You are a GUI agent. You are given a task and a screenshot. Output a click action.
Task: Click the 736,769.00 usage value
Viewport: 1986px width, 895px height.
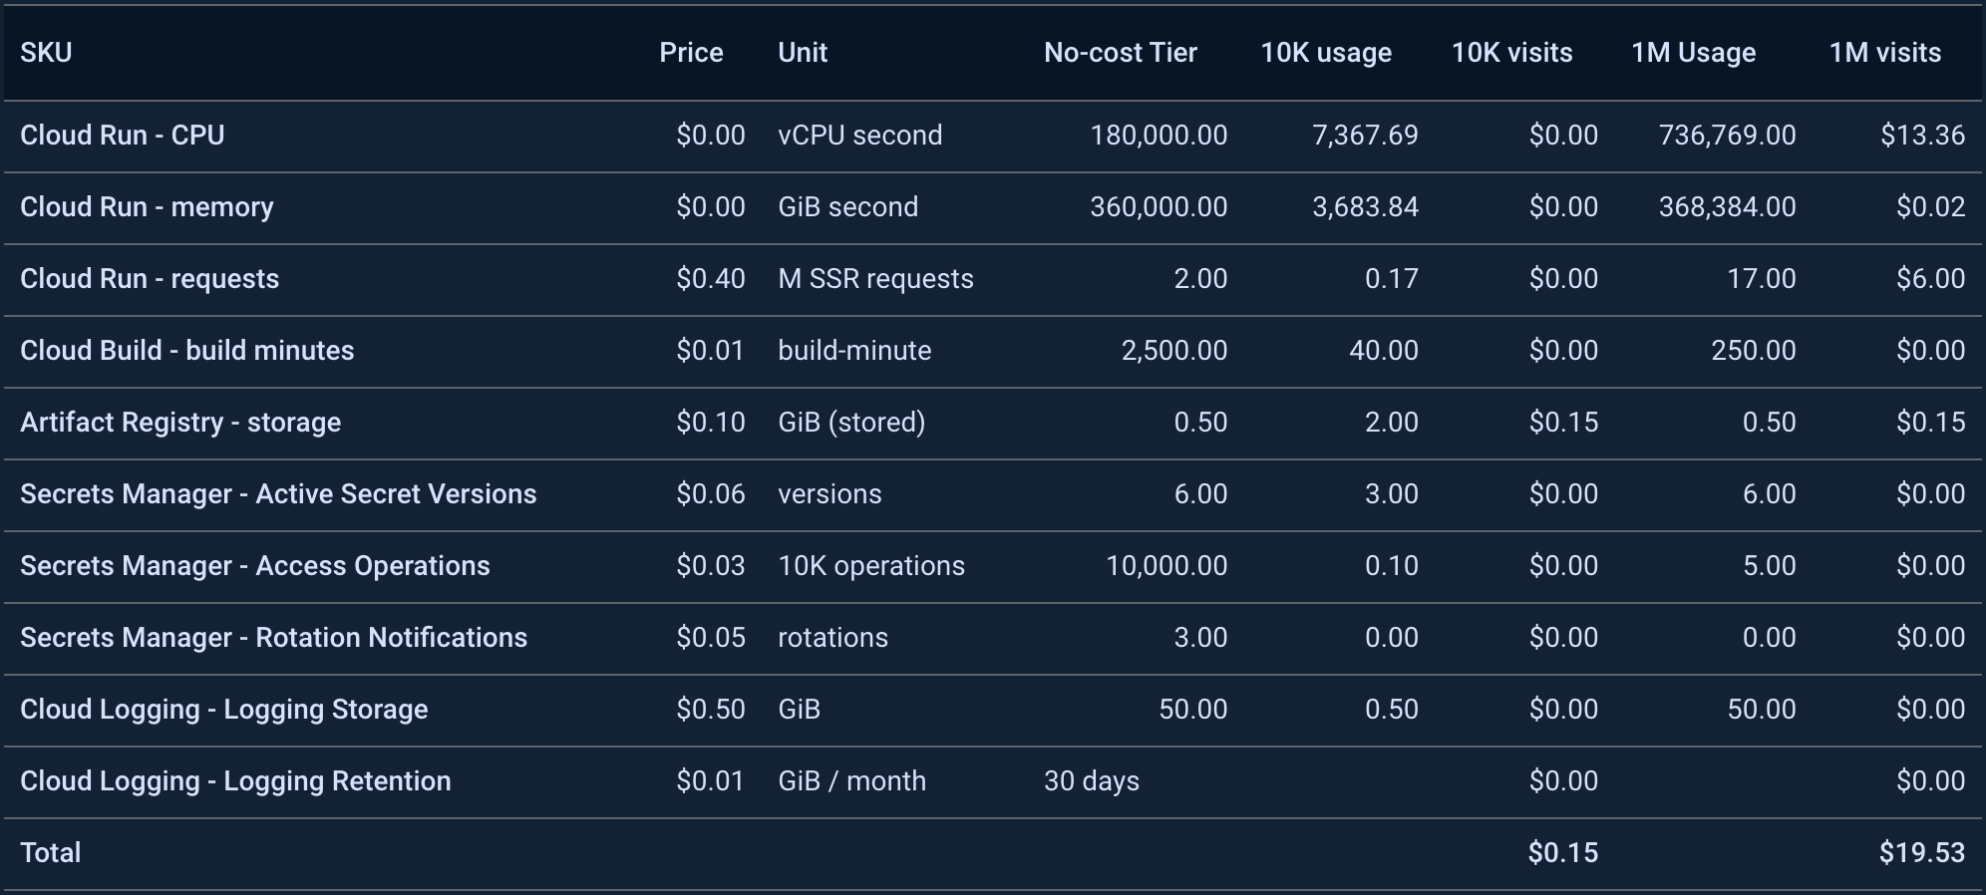pyautogui.click(x=1728, y=136)
